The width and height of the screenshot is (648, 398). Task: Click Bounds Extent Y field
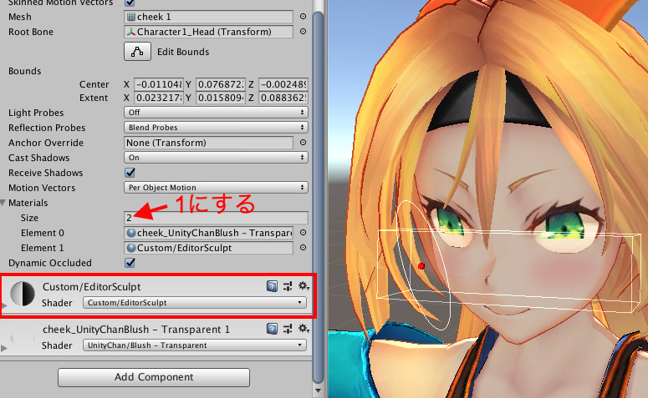point(221,98)
